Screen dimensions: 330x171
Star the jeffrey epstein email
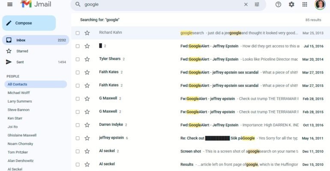pos(87,138)
